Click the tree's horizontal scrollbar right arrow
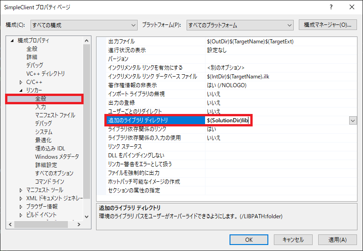The image size is (363, 251). pyautogui.click(x=78, y=225)
